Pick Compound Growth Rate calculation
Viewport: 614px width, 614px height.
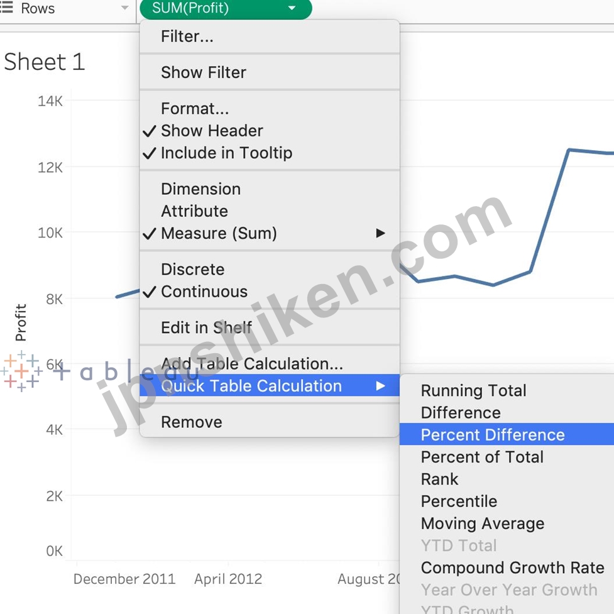512,568
